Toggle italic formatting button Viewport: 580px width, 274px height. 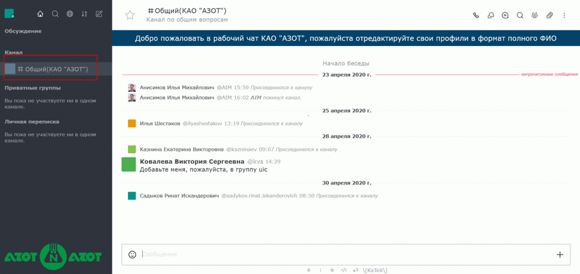click(x=321, y=270)
